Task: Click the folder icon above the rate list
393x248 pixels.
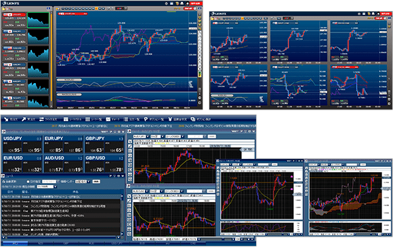Action: click(4, 9)
